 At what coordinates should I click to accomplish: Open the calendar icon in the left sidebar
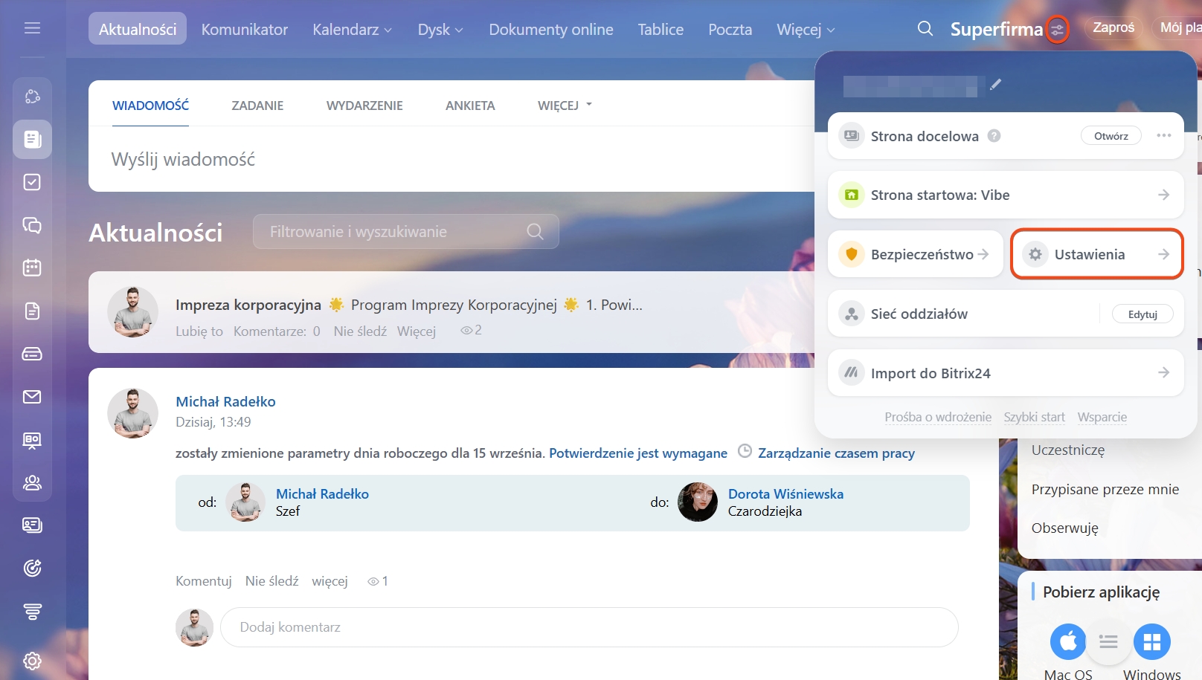click(32, 268)
